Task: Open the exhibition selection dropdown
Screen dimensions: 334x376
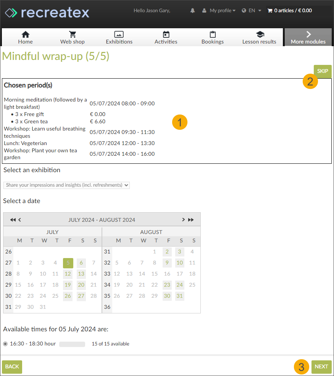Action: [66, 185]
